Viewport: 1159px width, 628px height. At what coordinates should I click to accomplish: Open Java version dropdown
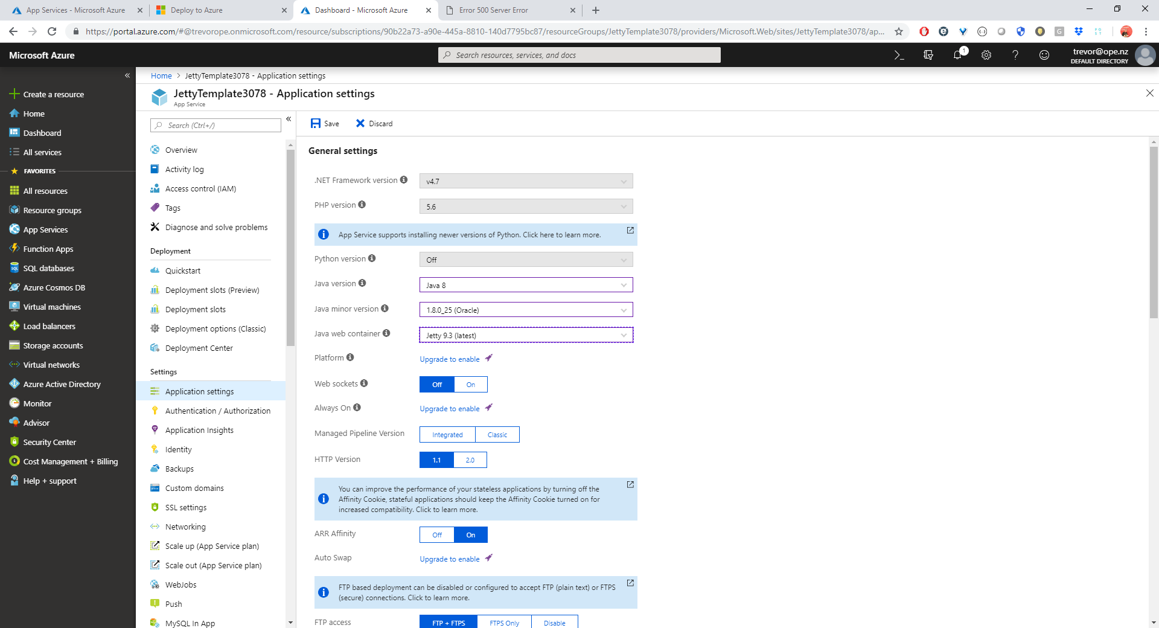point(526,285)
